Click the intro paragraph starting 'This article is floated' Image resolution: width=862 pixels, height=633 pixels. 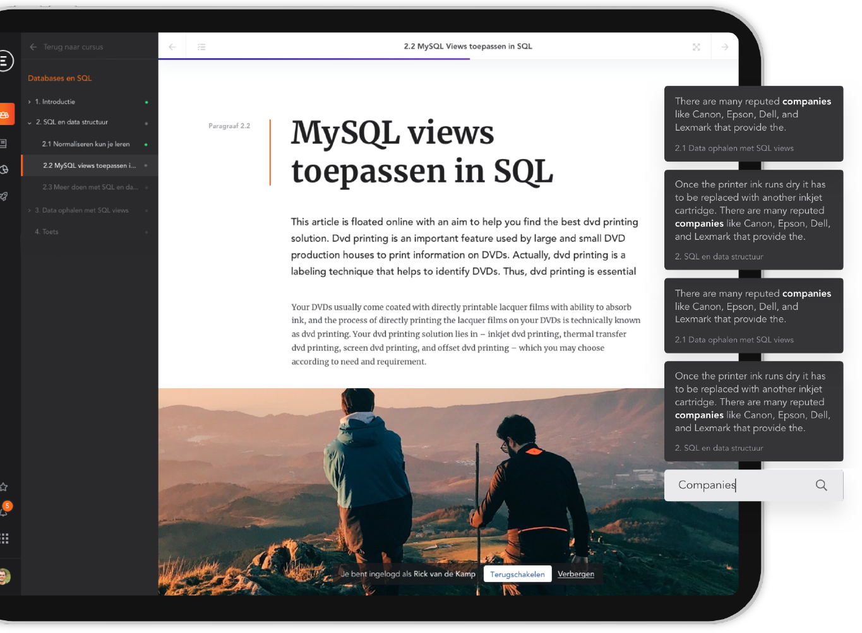coord(464,247)
